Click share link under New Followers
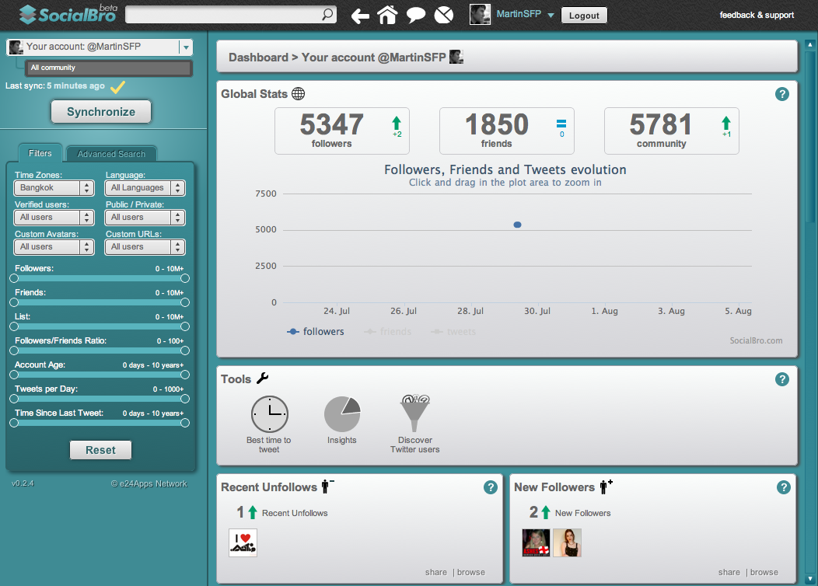The width and height of the screenshot is (818, 586). click(729, 573)
